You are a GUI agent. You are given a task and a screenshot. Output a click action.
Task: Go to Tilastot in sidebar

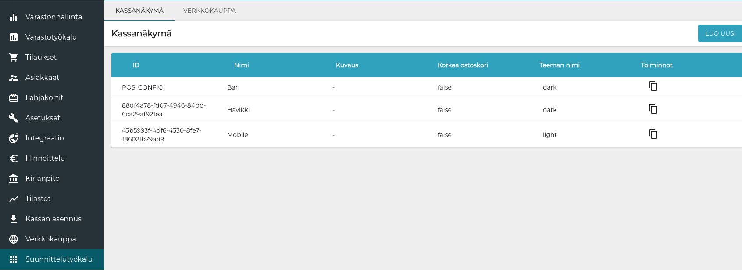pos(38,198)
